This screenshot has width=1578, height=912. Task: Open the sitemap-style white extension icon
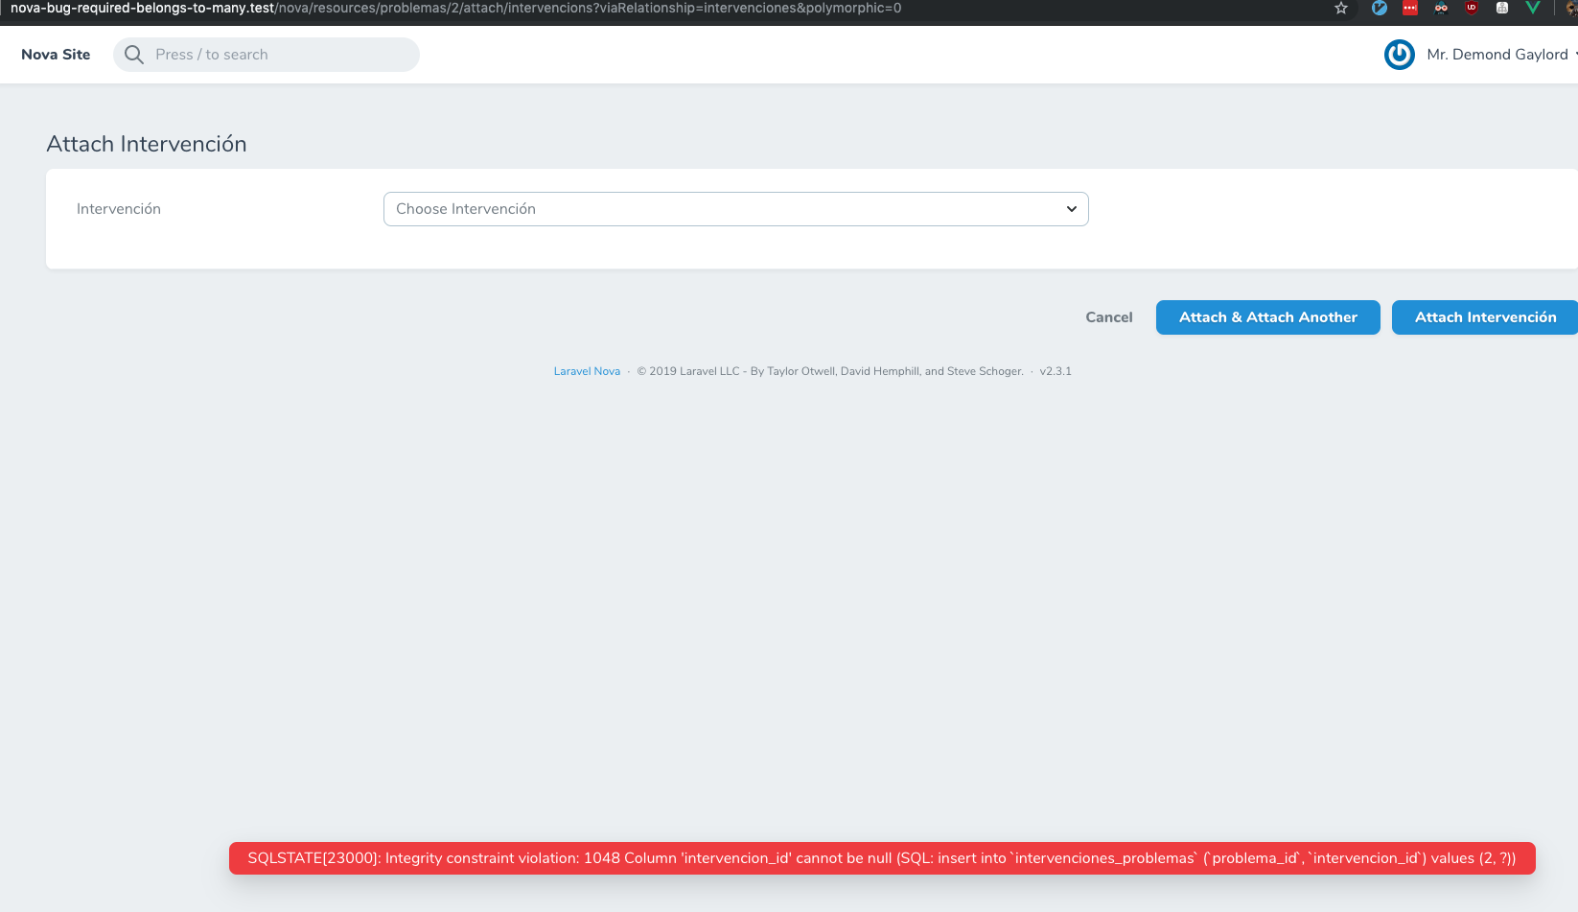point(1501,8)
